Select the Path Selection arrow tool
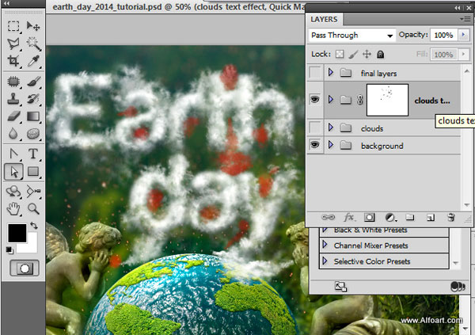Viewport: 475px width, 335px height. pos(13,172)
